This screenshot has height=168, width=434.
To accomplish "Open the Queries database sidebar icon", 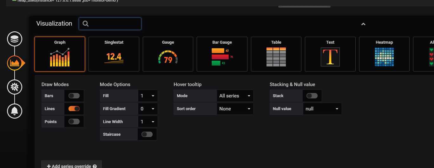I will pyautogui.click(x=15, y=39).
